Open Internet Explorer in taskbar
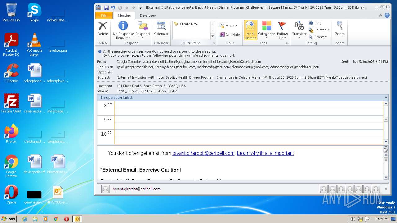The height and width of the screenshot is (223, 397). point(25,219)
